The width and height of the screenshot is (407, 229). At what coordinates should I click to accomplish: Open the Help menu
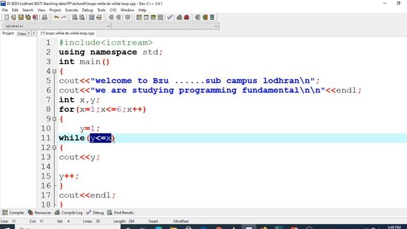click(x=142, y=10)
